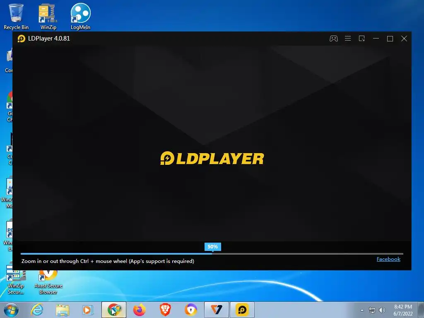Click the Show desktop button
The image size is (424, 318).
coord(421,310)
